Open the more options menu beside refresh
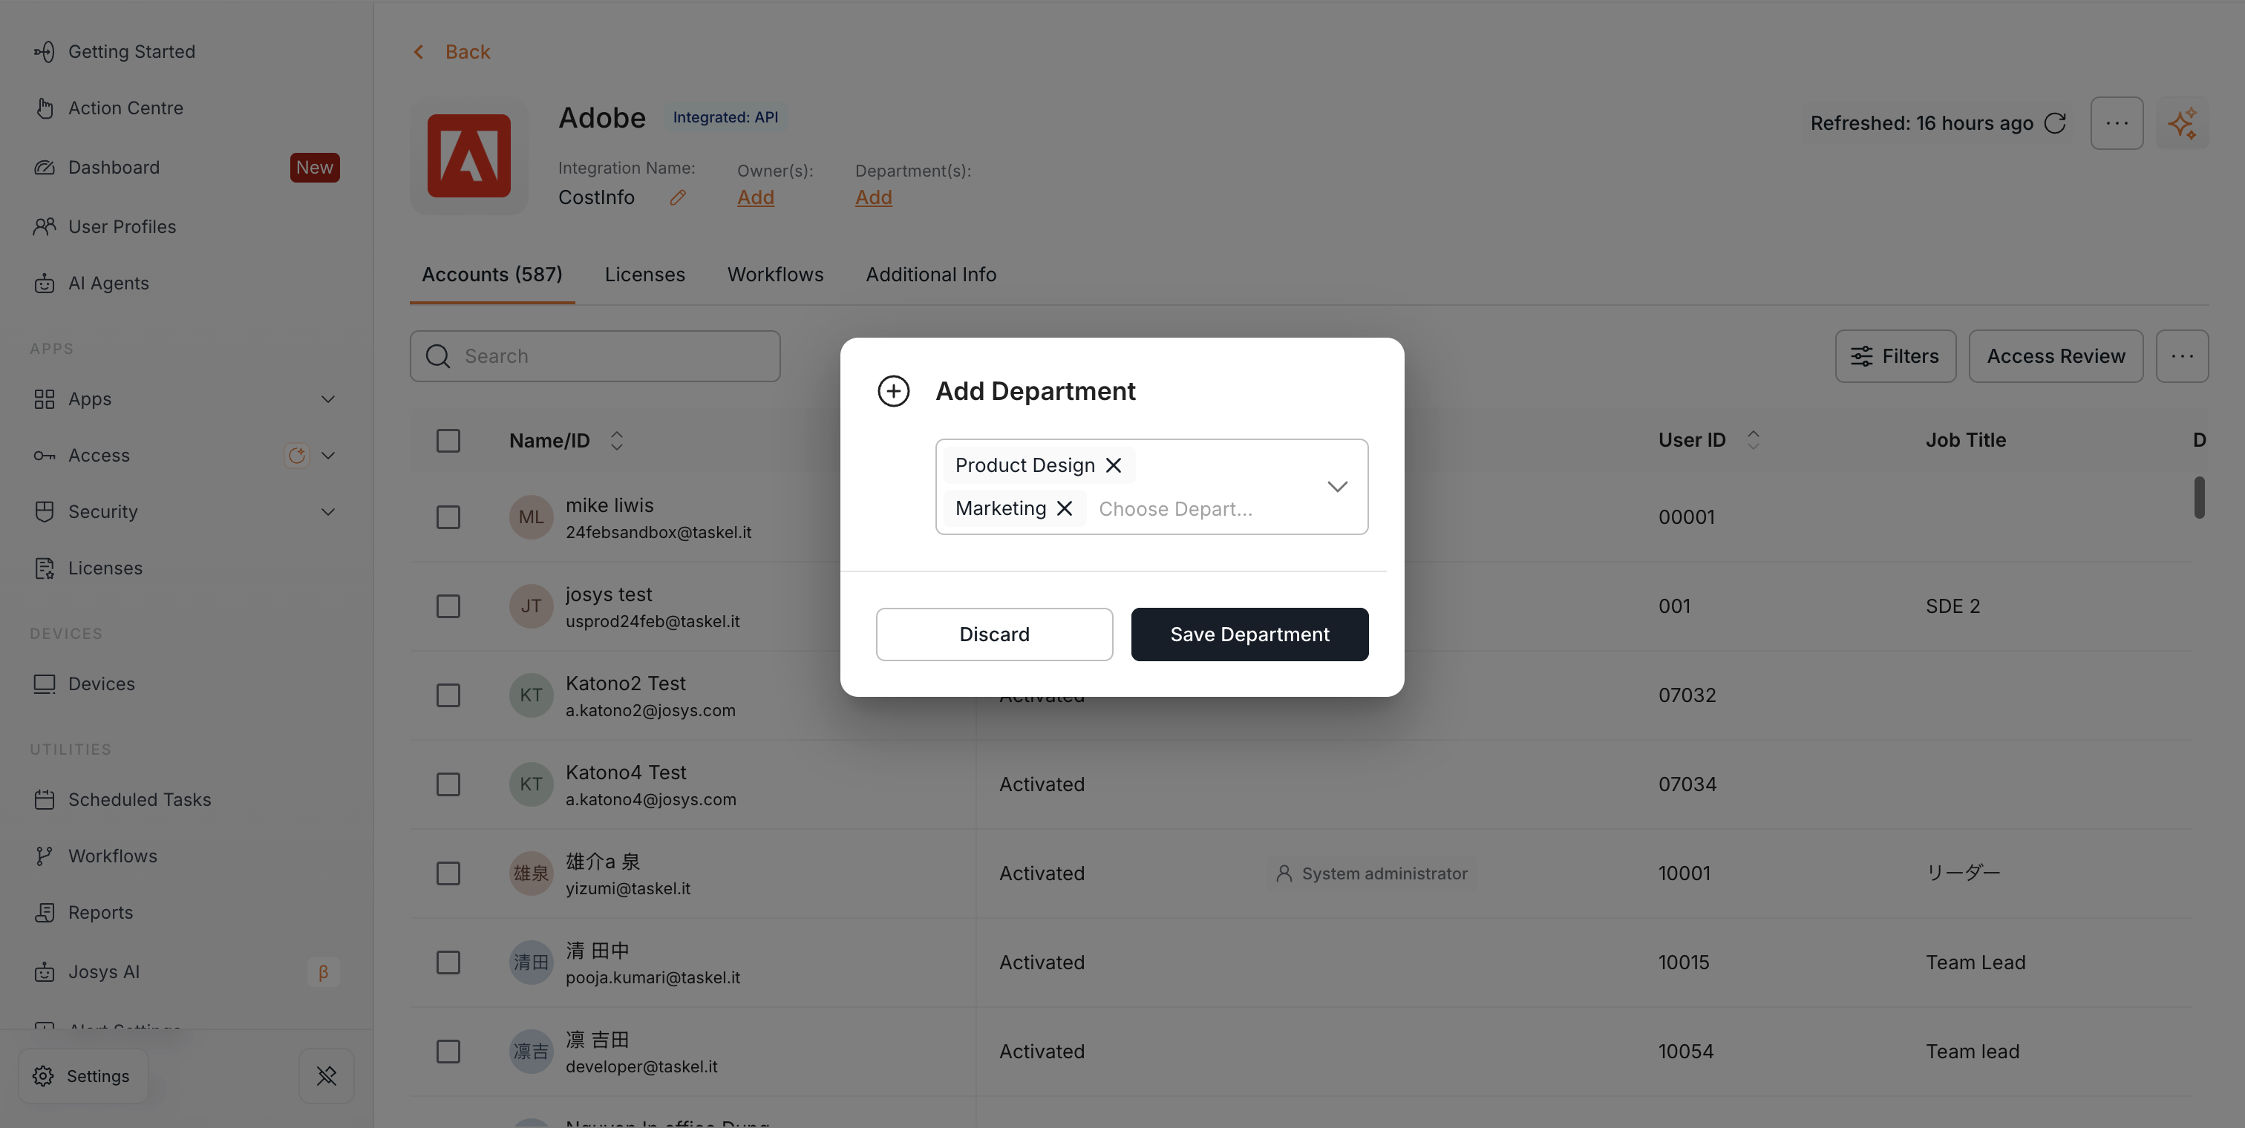 (2117, 122)
